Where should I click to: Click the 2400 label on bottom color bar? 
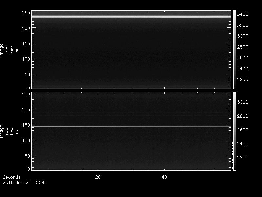click(243, 143)
